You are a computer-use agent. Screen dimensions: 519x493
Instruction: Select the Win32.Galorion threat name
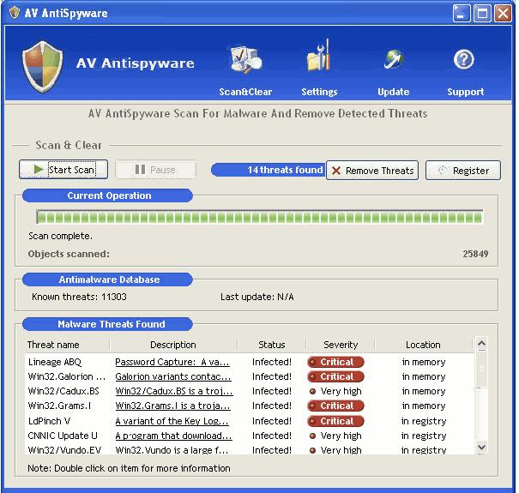[x=67, y=376]
